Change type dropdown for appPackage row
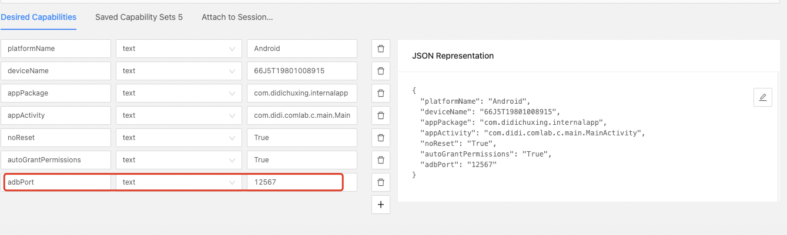 click(178, 93)
